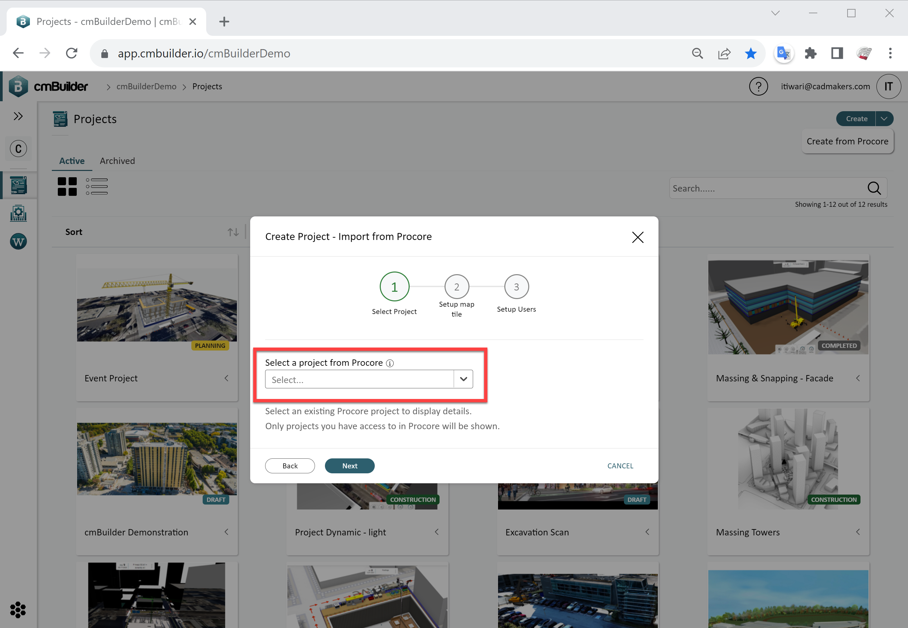Click the browser forward arrow
This screenshot has width=908, height=628.
[x=45, y=53]
